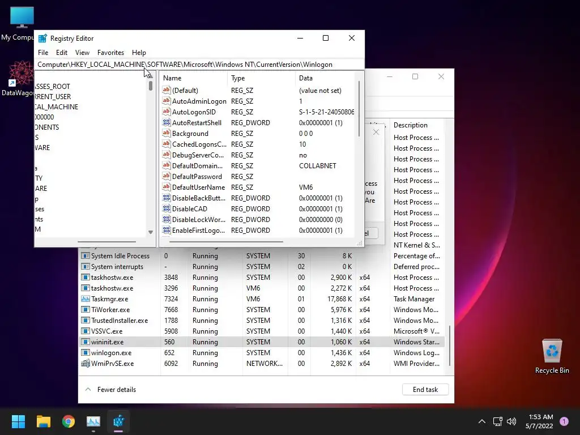580x435 pixels.
Task: Click the S-1-5-21 AutoLogonSID data
Action: click(x=326, y=112)
